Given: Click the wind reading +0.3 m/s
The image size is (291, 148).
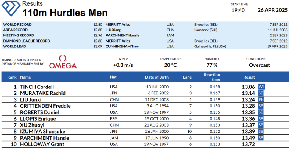Looking at the screenshot, I should 123,65.
